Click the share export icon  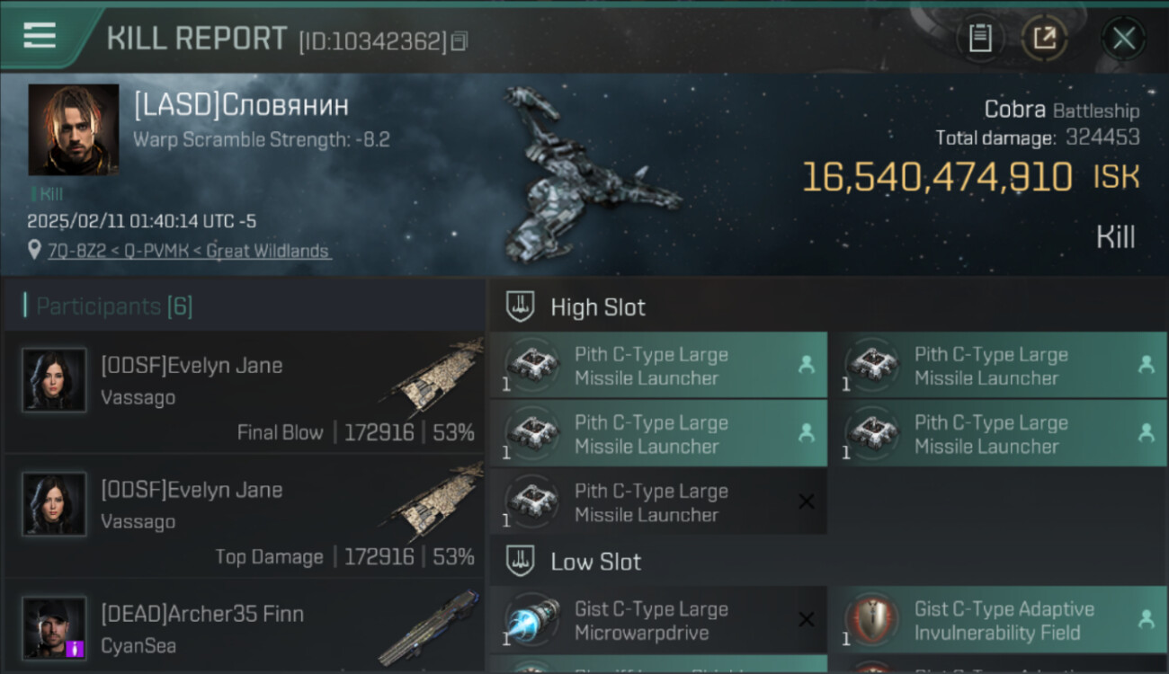coord(1044,39)
